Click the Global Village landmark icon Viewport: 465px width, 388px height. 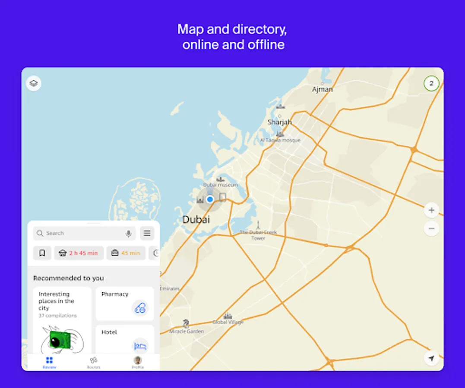point(228,316)
